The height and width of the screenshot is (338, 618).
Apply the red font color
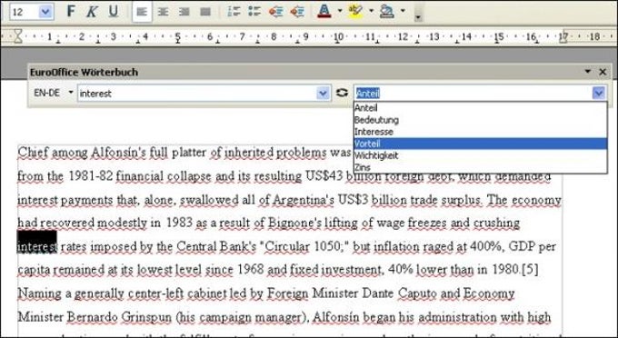click(x=324, y=12)
